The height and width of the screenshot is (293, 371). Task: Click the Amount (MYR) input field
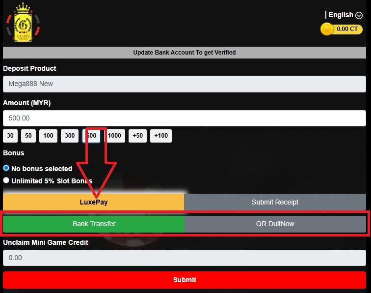click(185, 118)
